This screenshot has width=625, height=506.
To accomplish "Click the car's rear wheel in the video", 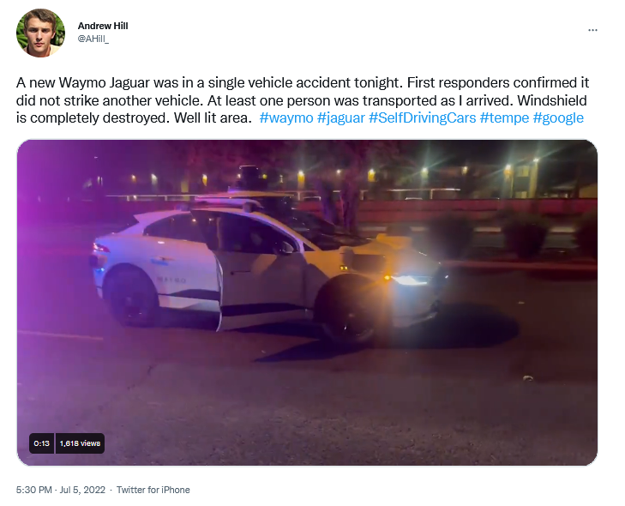I will (x=131, y=296).
